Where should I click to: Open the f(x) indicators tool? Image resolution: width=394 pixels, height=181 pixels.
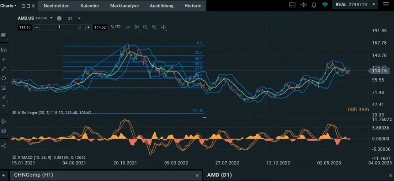click(4, 49)
